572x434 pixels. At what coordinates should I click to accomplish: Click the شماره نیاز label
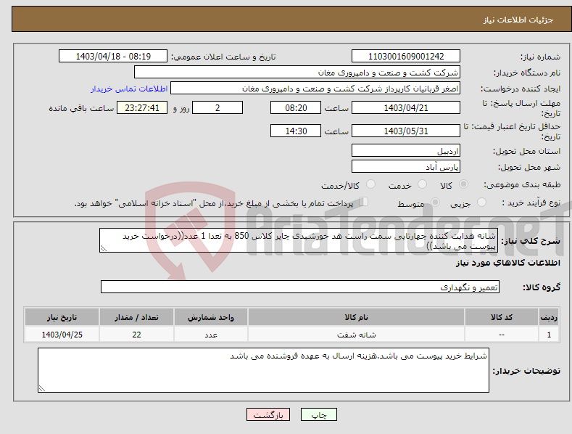(540, 57)
